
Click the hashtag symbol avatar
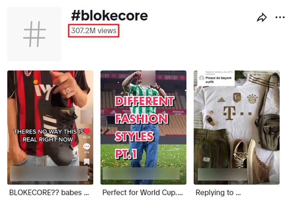(34, 34)
